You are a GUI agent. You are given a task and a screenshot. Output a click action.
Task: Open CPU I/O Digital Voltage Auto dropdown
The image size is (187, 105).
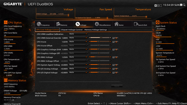[78, 72]
